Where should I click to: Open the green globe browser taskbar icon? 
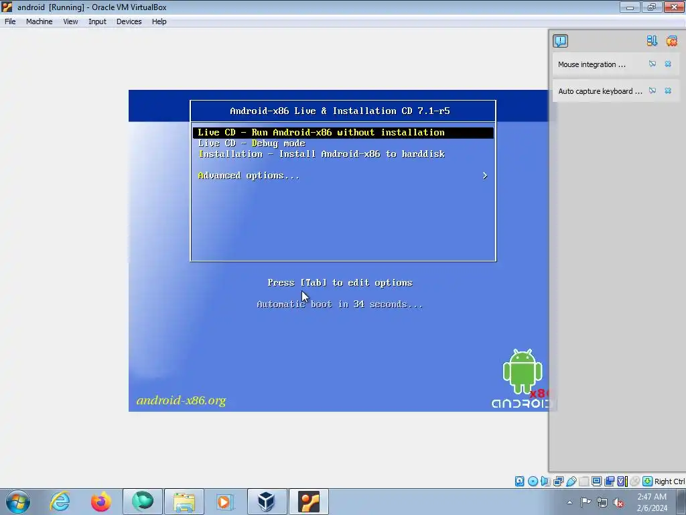pos(143,502)
